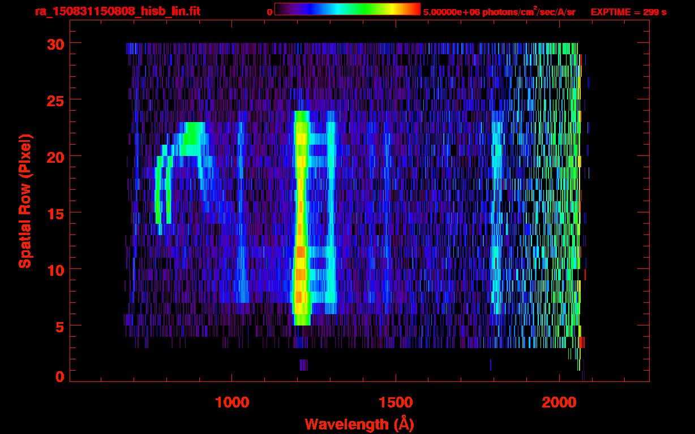Select the 5.00000e+06 photons color bar label
Image resolution: width=695 pixels, height=434 pixels.
tap(499, 12)
